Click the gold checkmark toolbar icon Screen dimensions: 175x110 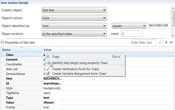(x=171, y=42)
